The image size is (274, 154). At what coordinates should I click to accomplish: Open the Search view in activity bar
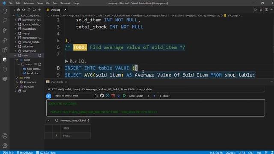[5, 21]
